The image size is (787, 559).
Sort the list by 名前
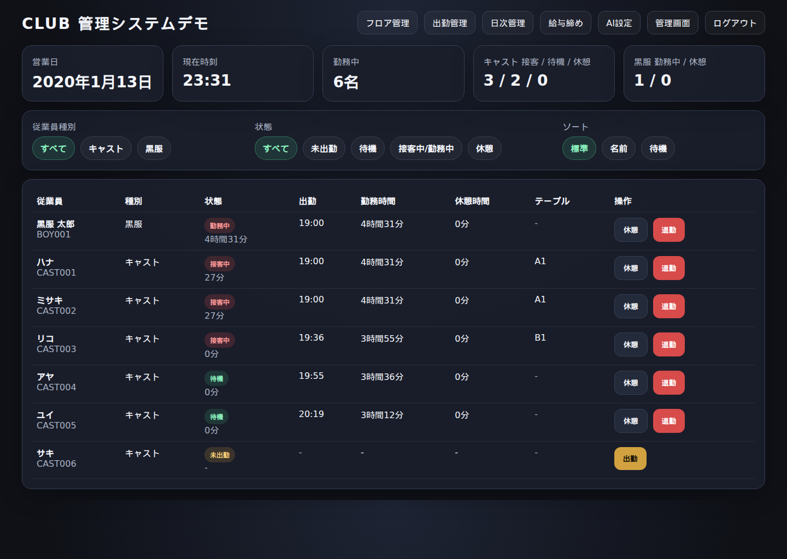pos(619,148)
